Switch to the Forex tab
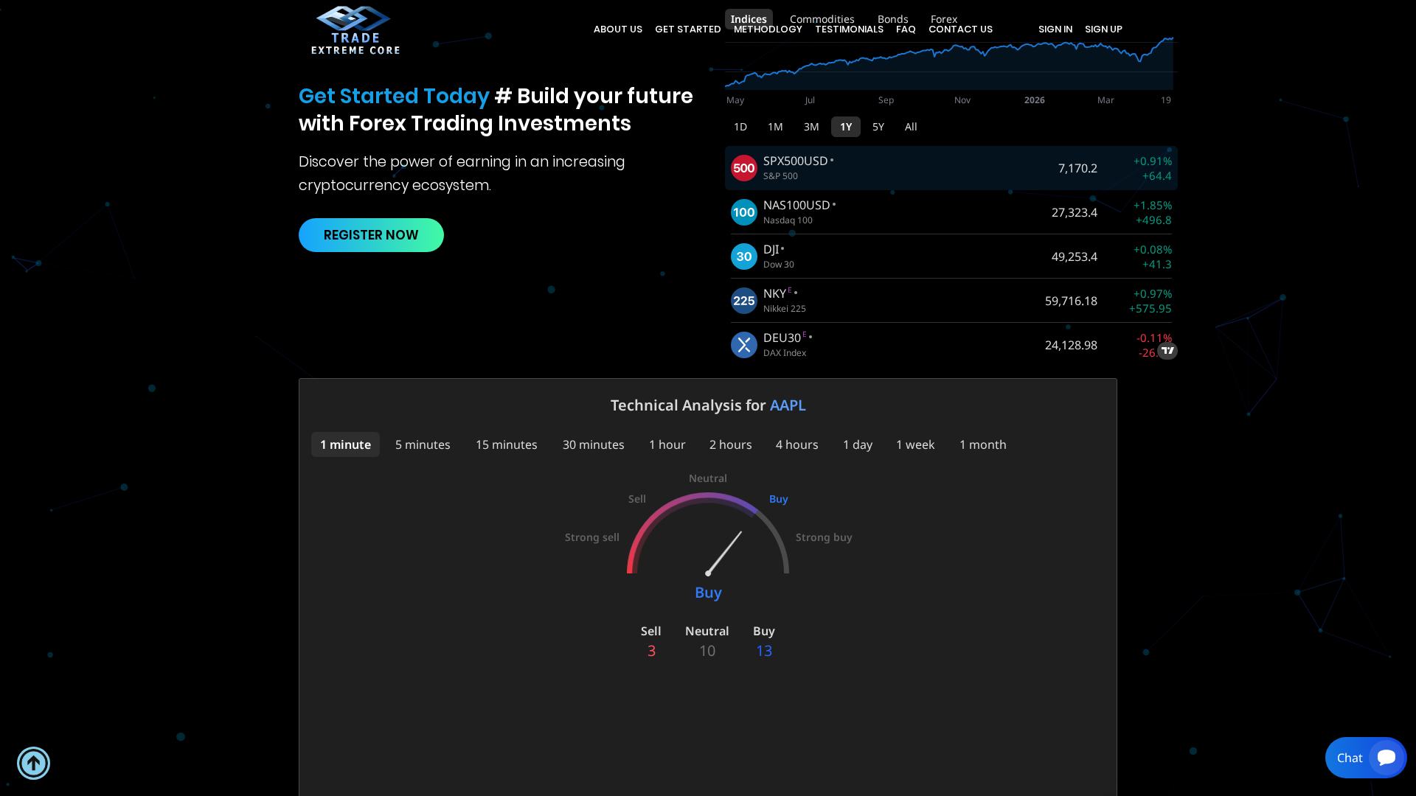Viewport: 1416px width, 796px height. pos(944,19)
